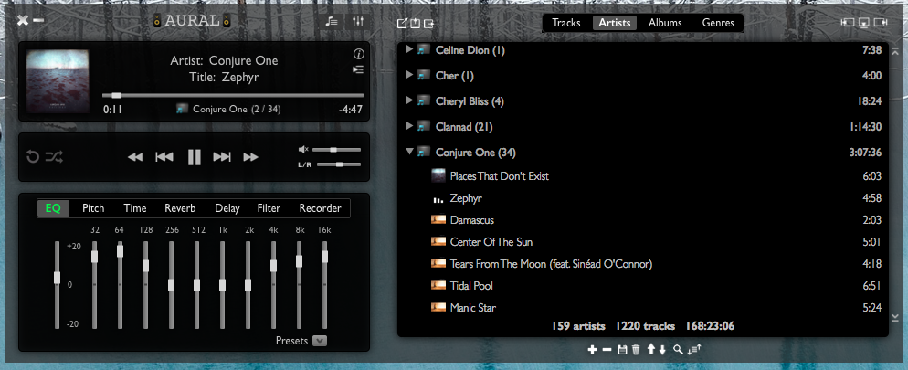Seek forward in the track
The width and height of the screenshot is (908, 370).
click(250, 157)
